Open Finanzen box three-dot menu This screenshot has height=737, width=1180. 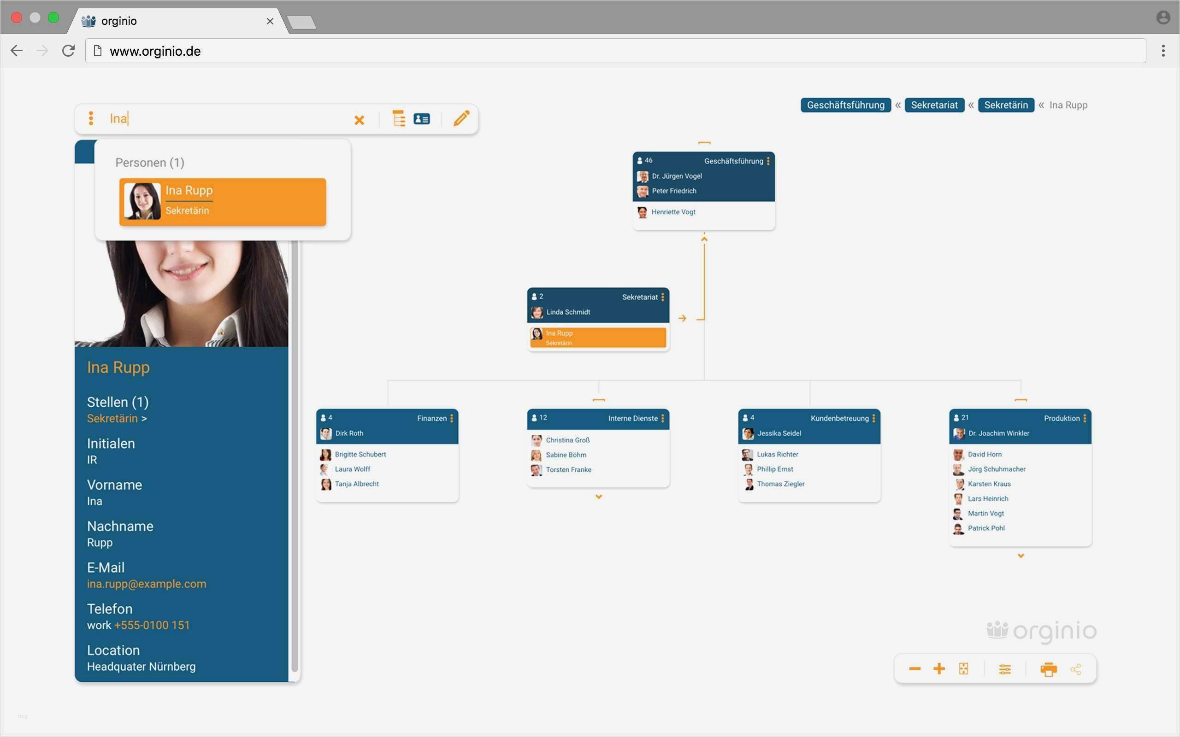[x=452, y=418]
